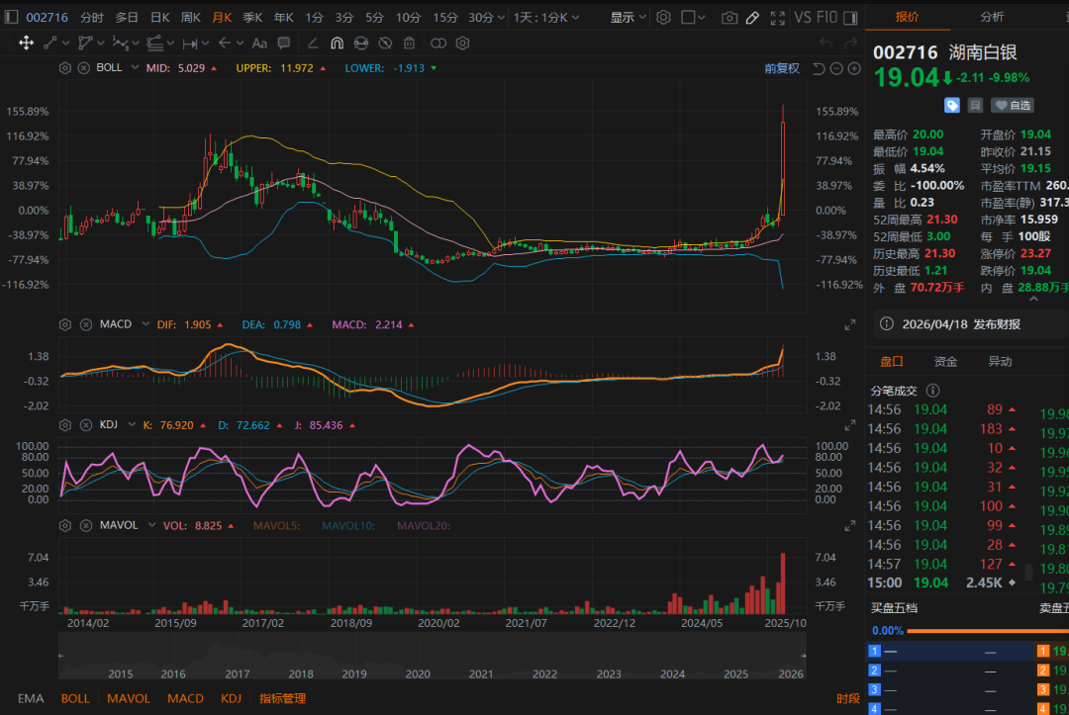
Task: Click the screenshot camera icon
Action: (729, 18)
